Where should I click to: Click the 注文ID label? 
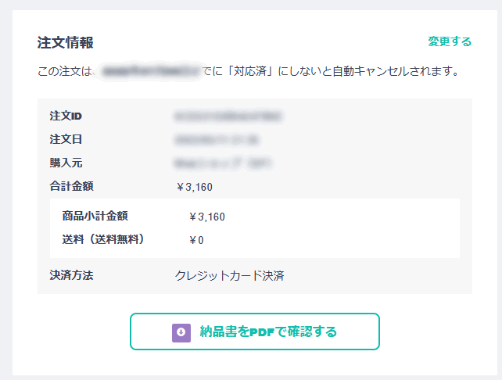tap(66, 116)
